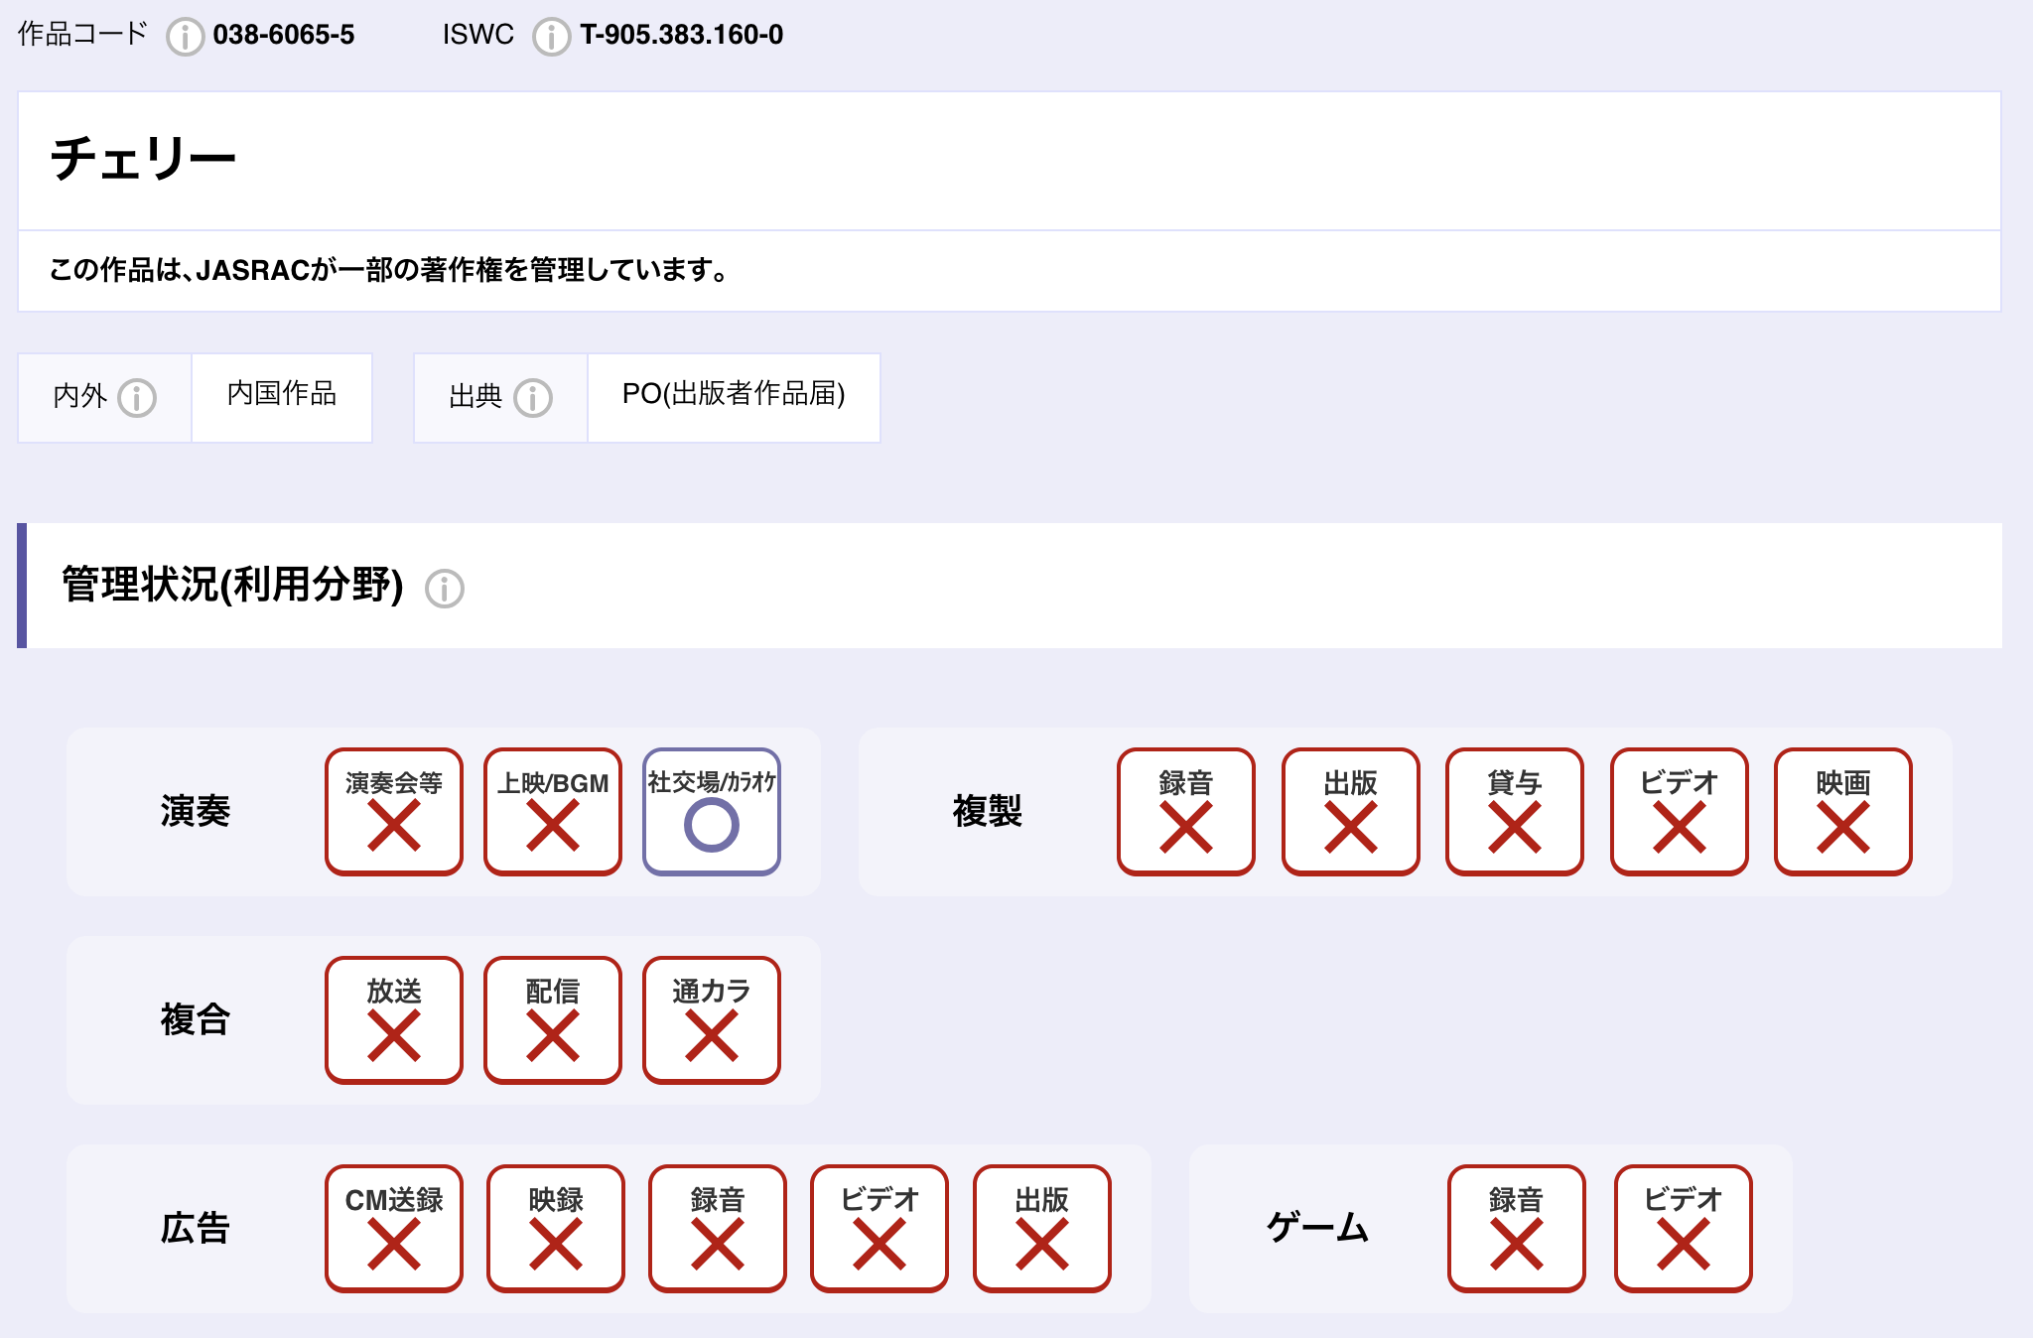Screen dimensions: 2033x1338
Task: Click the 映画 tile in 複製 group
Action: (x=1843, y=812)
